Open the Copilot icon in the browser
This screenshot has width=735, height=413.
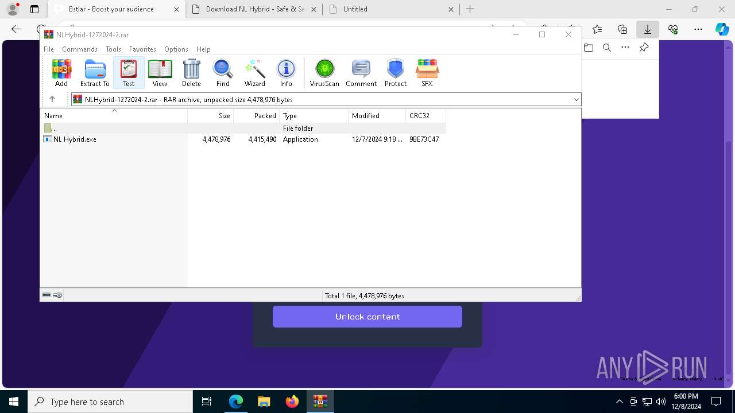[722, 29]
